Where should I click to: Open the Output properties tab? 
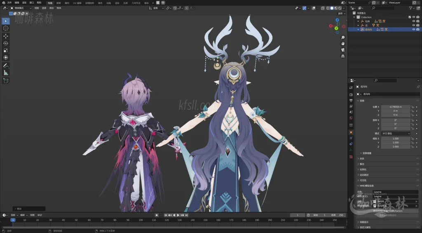351,100
